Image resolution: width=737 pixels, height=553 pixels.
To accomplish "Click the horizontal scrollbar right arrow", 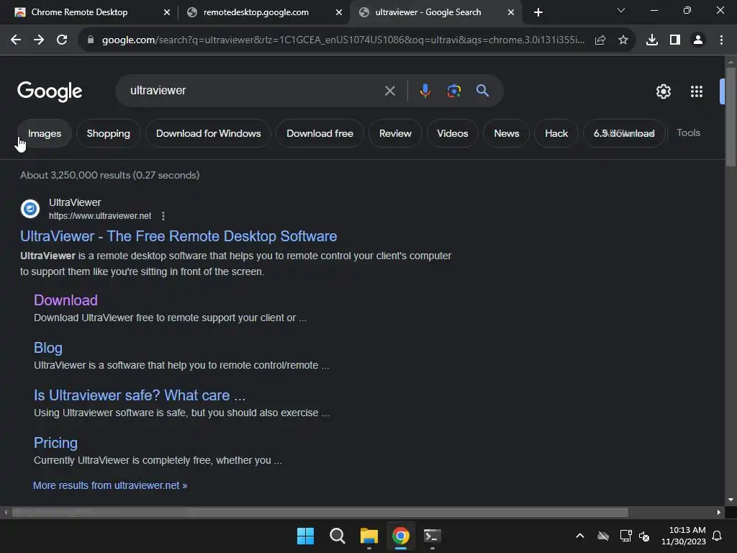I will point(719,512).
